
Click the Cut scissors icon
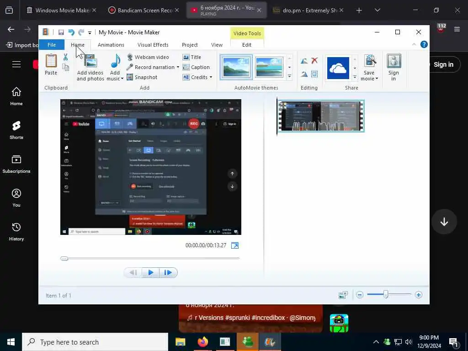click(65, 57)
